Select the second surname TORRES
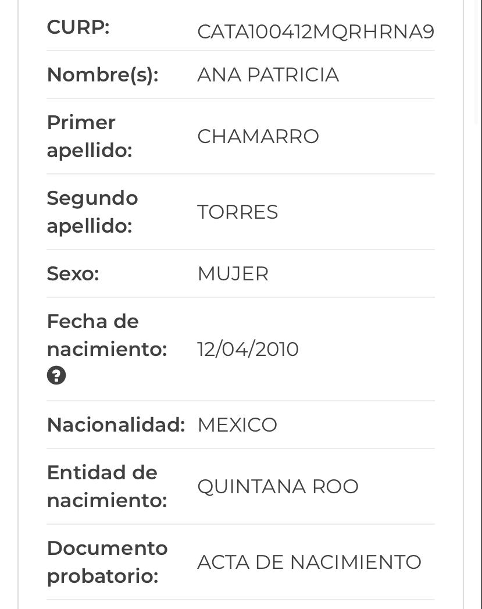The height and width of the screenshot is (609, 482). [x=238, y=212]
